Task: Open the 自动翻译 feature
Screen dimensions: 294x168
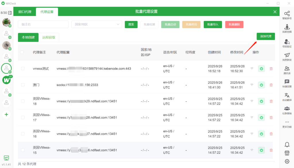Action: (287, 97)
